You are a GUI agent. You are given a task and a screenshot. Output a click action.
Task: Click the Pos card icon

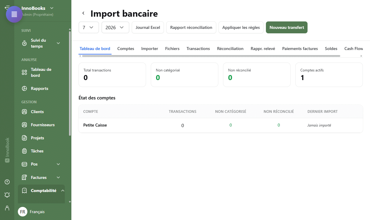[24, 164]
